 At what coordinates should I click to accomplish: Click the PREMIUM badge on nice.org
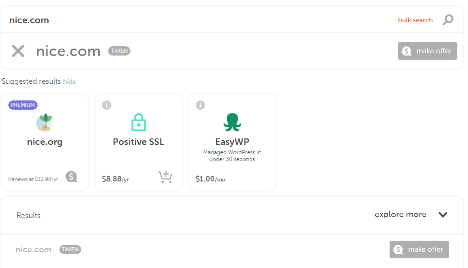[x=23, y=105]
